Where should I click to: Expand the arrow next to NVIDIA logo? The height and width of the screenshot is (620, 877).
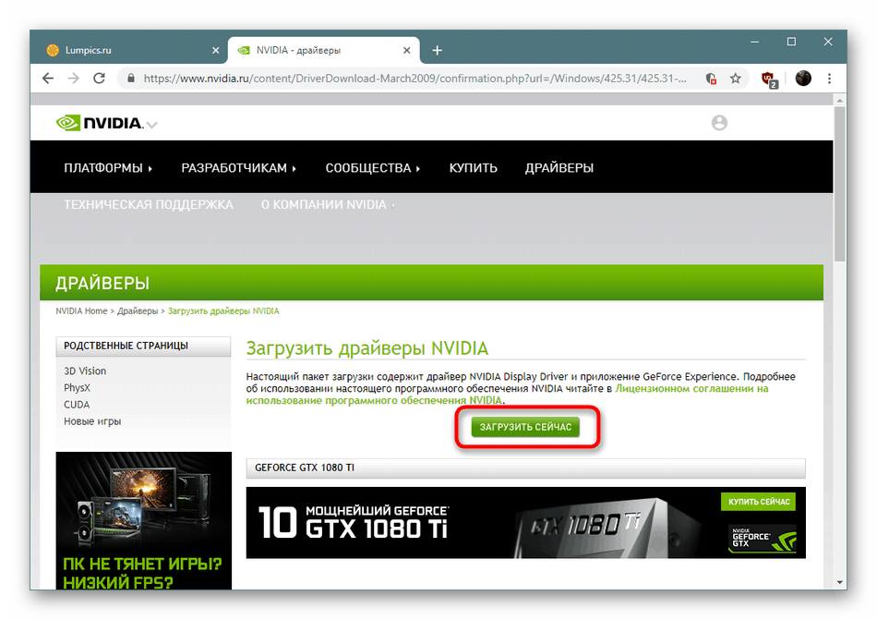click(x=151, y=125)
